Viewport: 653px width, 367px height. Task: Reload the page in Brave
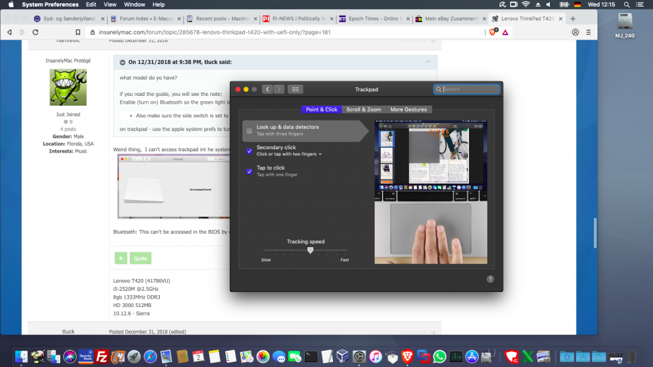click(x=35, y=32)
